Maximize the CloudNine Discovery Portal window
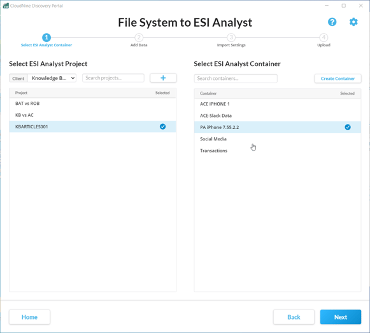Screen dimensions: 370x333 (344, 6)
